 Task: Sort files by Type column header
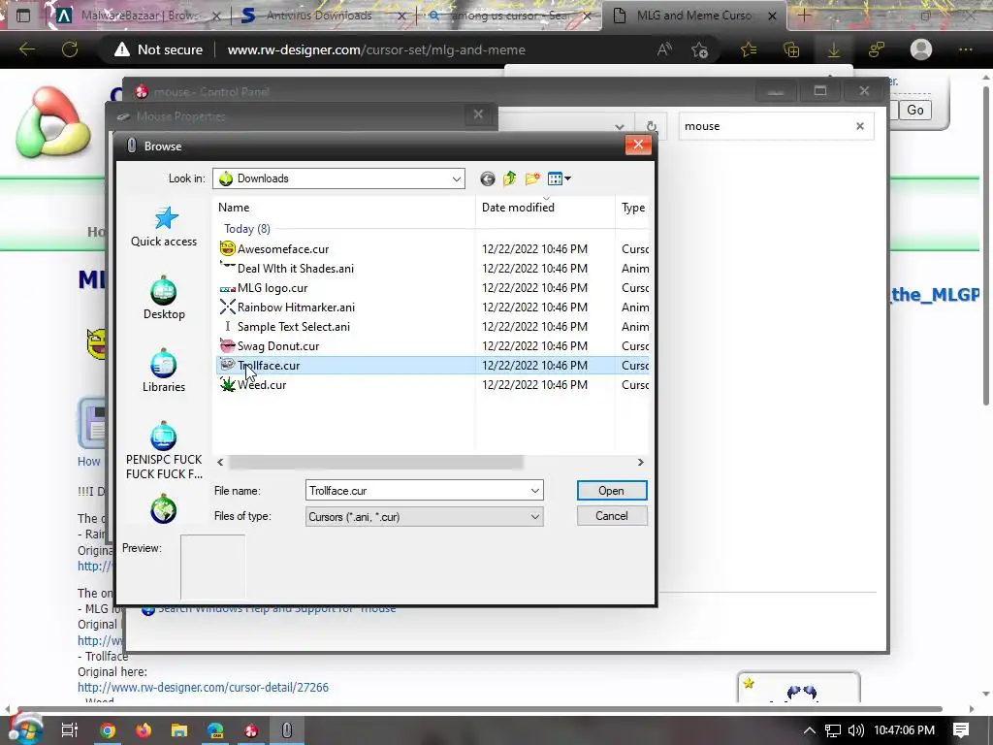(633, 208)
